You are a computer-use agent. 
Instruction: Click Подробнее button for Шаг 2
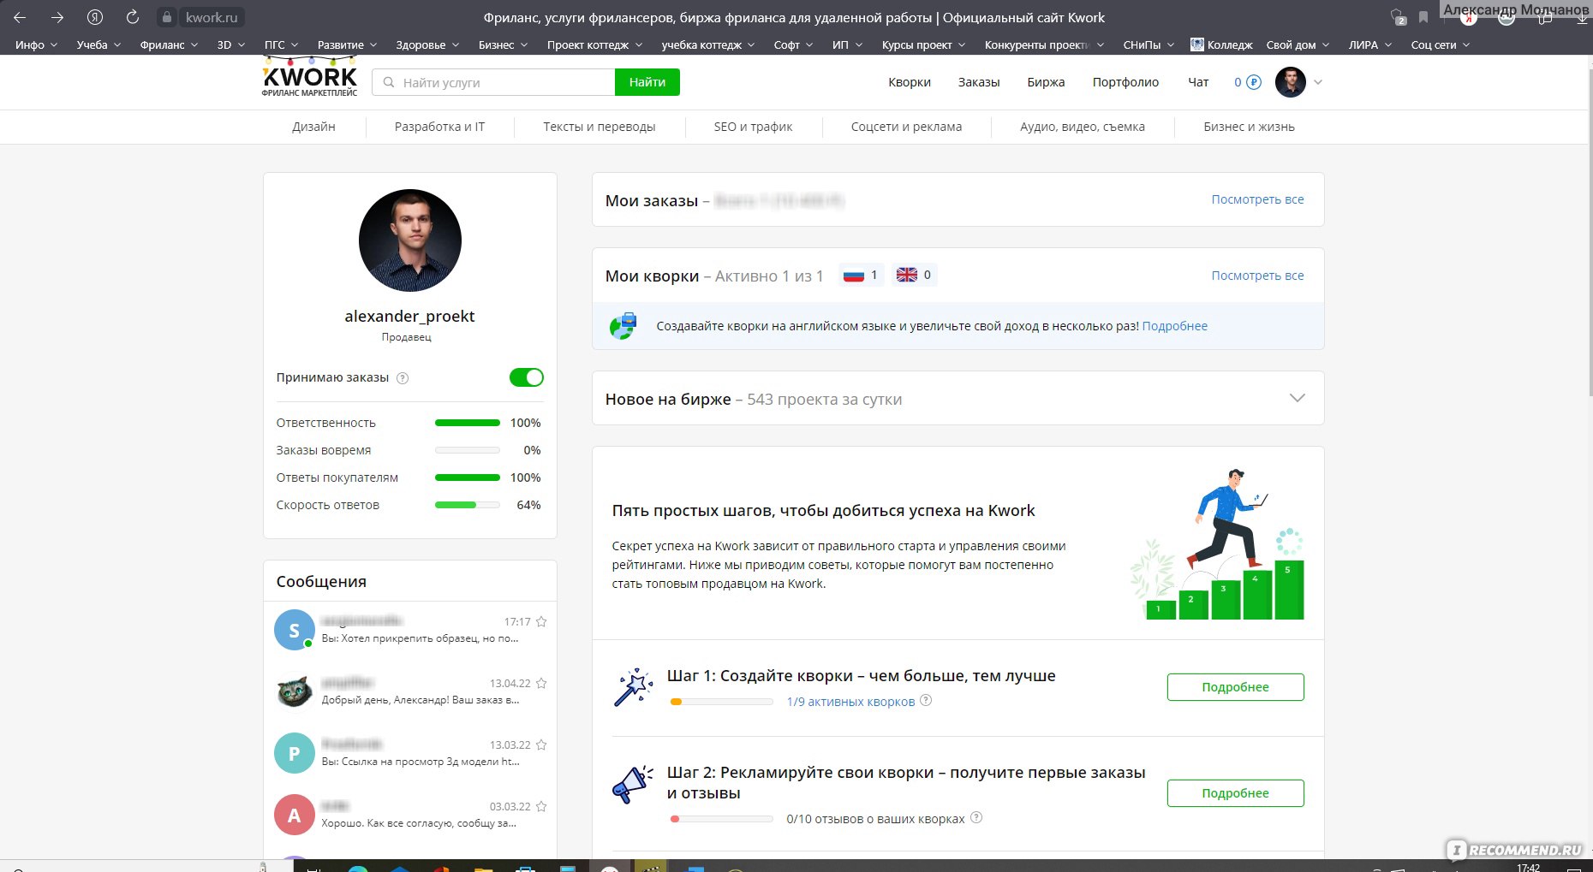pyautogui.click(x=1235, y=793)
